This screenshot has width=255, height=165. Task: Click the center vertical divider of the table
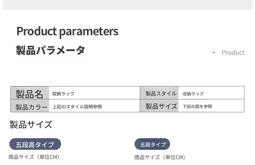[140, 99]
